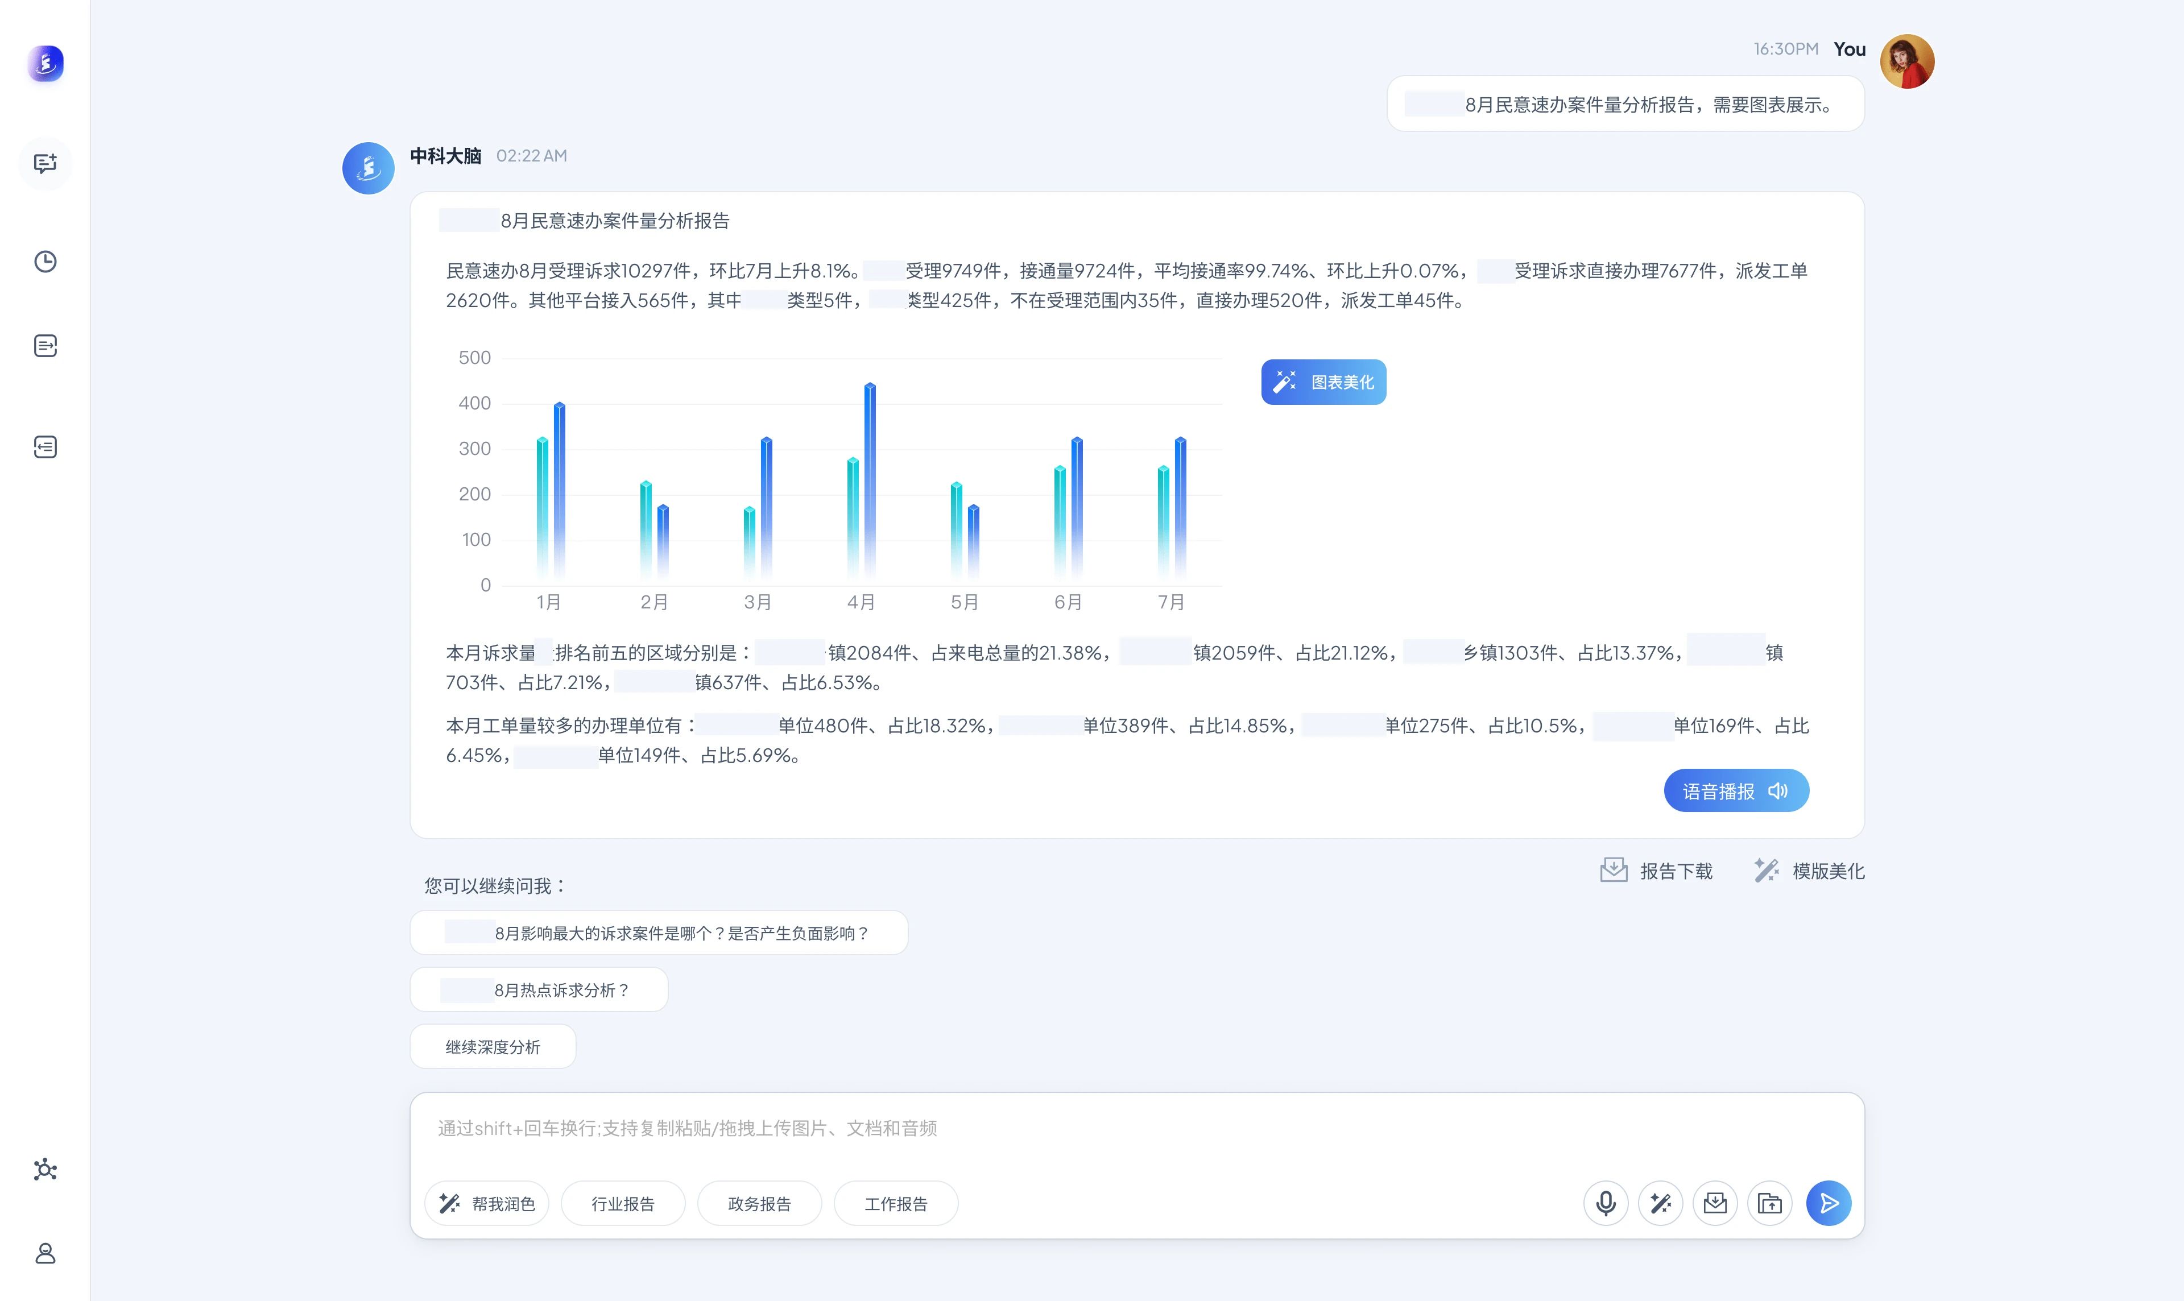Play the 语音播报 voice broadcast

[x=1735, y=791]
